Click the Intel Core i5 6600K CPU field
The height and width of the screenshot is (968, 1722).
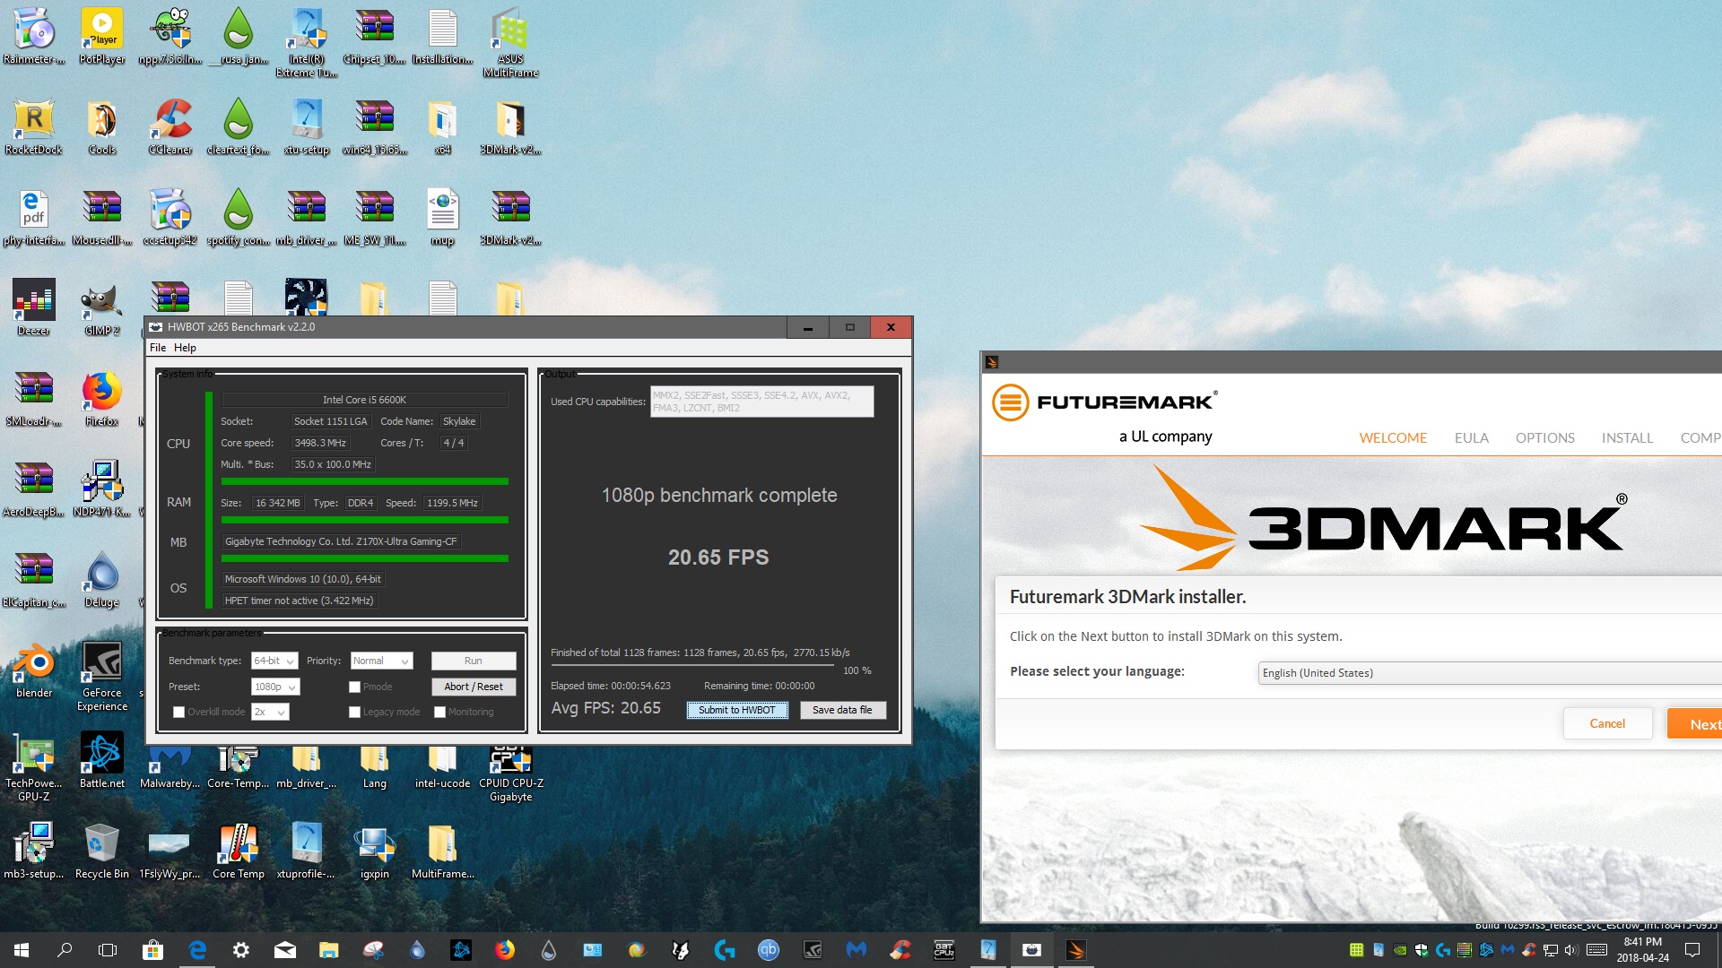point(364,401)
